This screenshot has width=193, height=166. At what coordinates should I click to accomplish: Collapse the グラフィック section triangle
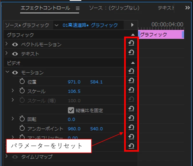pyautogui.click(x=133, y=35)
